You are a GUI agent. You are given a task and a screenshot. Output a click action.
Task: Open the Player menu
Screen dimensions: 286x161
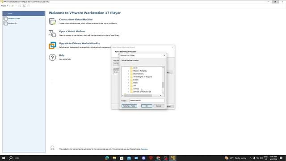(x=4, y=6)
